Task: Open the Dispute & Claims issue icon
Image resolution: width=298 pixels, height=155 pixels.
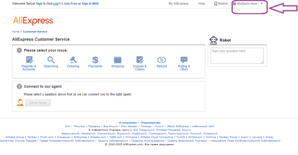Action: (x=140, y=60)
